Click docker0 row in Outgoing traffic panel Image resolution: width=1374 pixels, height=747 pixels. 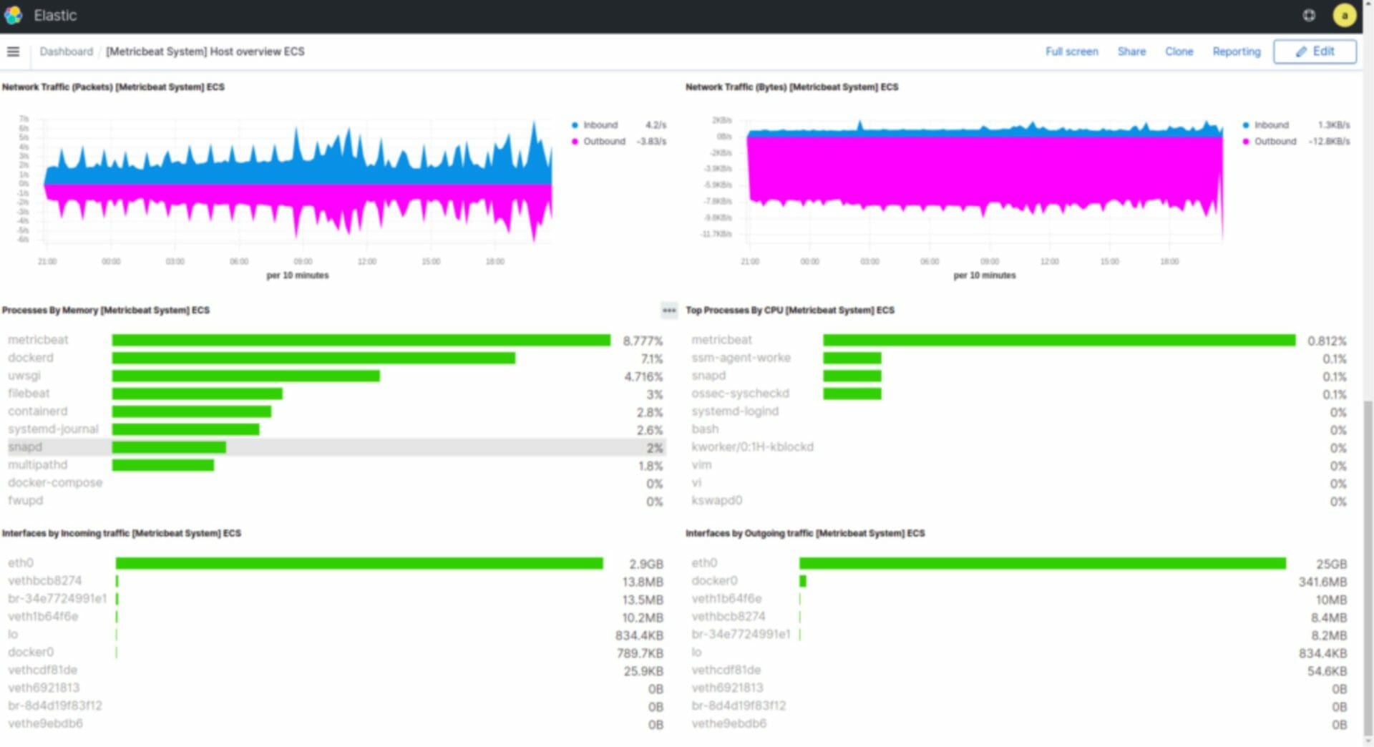point(714,581)
